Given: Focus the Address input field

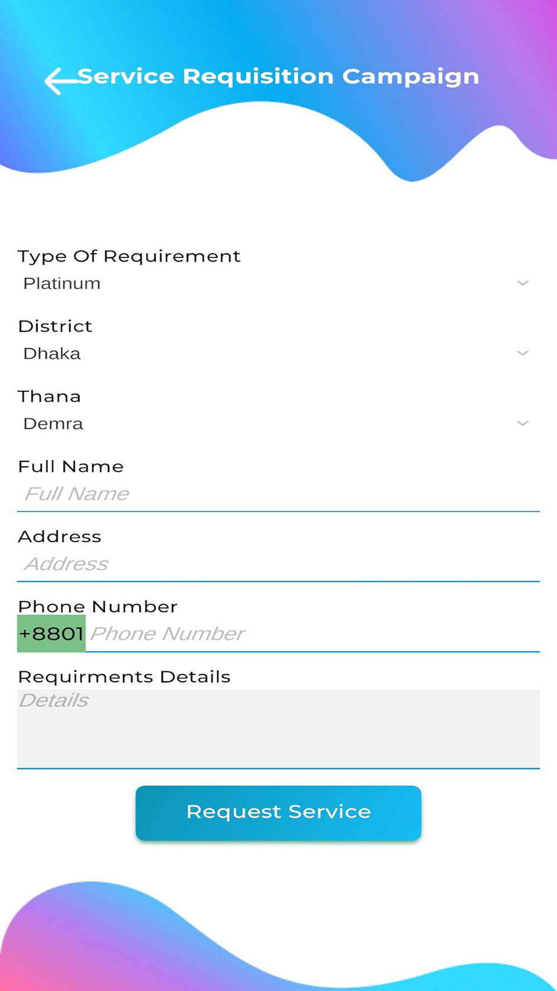Looking at the screenshot, I should 278,564.
